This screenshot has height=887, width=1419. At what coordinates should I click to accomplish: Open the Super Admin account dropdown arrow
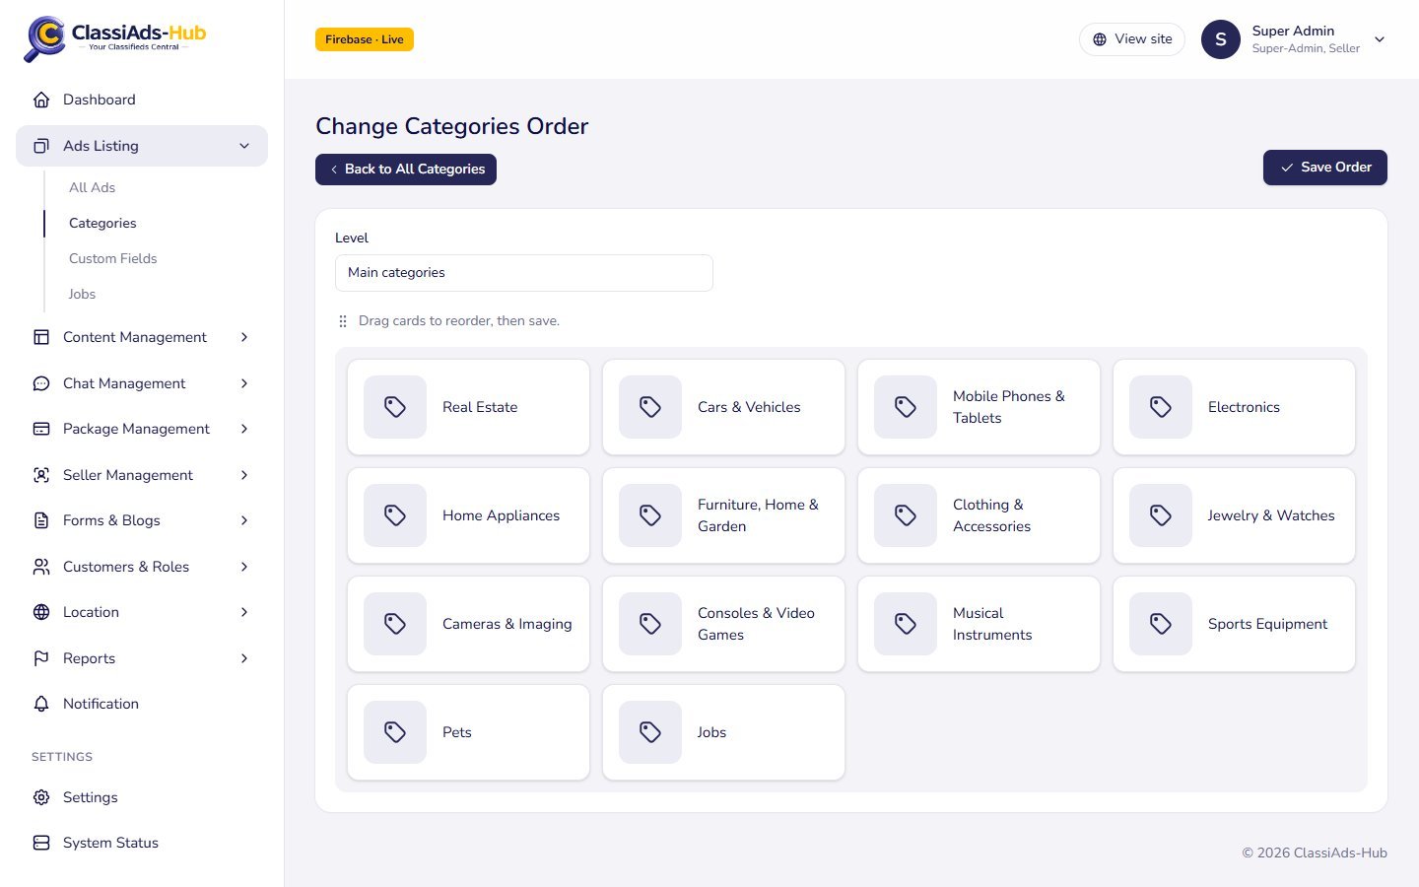(x=1380, y=39)
